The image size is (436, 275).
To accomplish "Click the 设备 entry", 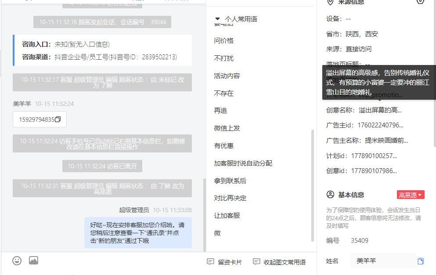I will click(x=339, y=18).
